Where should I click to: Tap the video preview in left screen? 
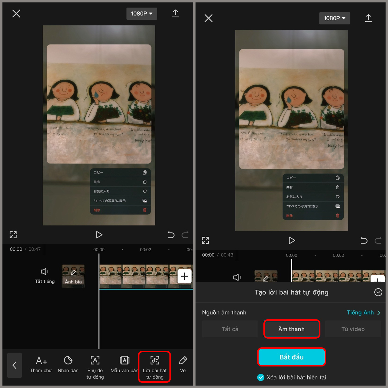click(x=99, y=125)
